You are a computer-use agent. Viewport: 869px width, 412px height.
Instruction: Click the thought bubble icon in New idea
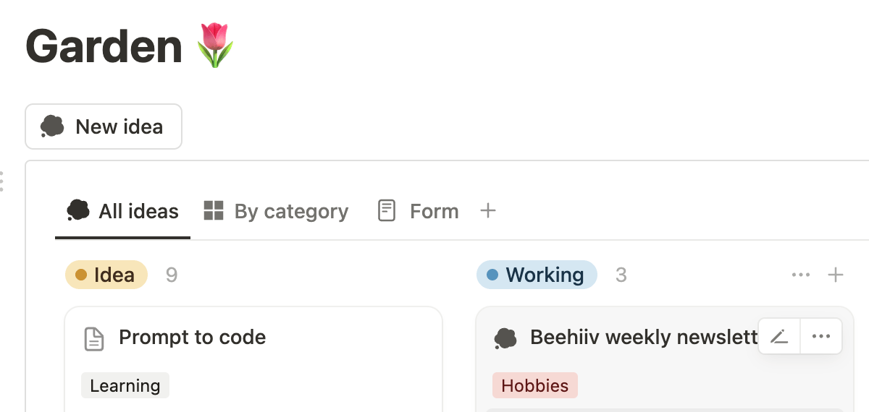click(x=52, y=126)
